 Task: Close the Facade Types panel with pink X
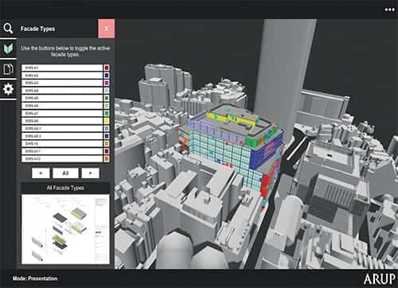pos(107,29)
